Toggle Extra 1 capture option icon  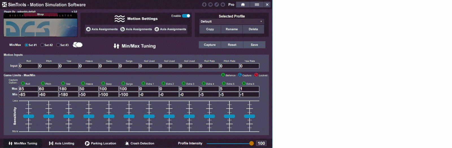(143, 83)
